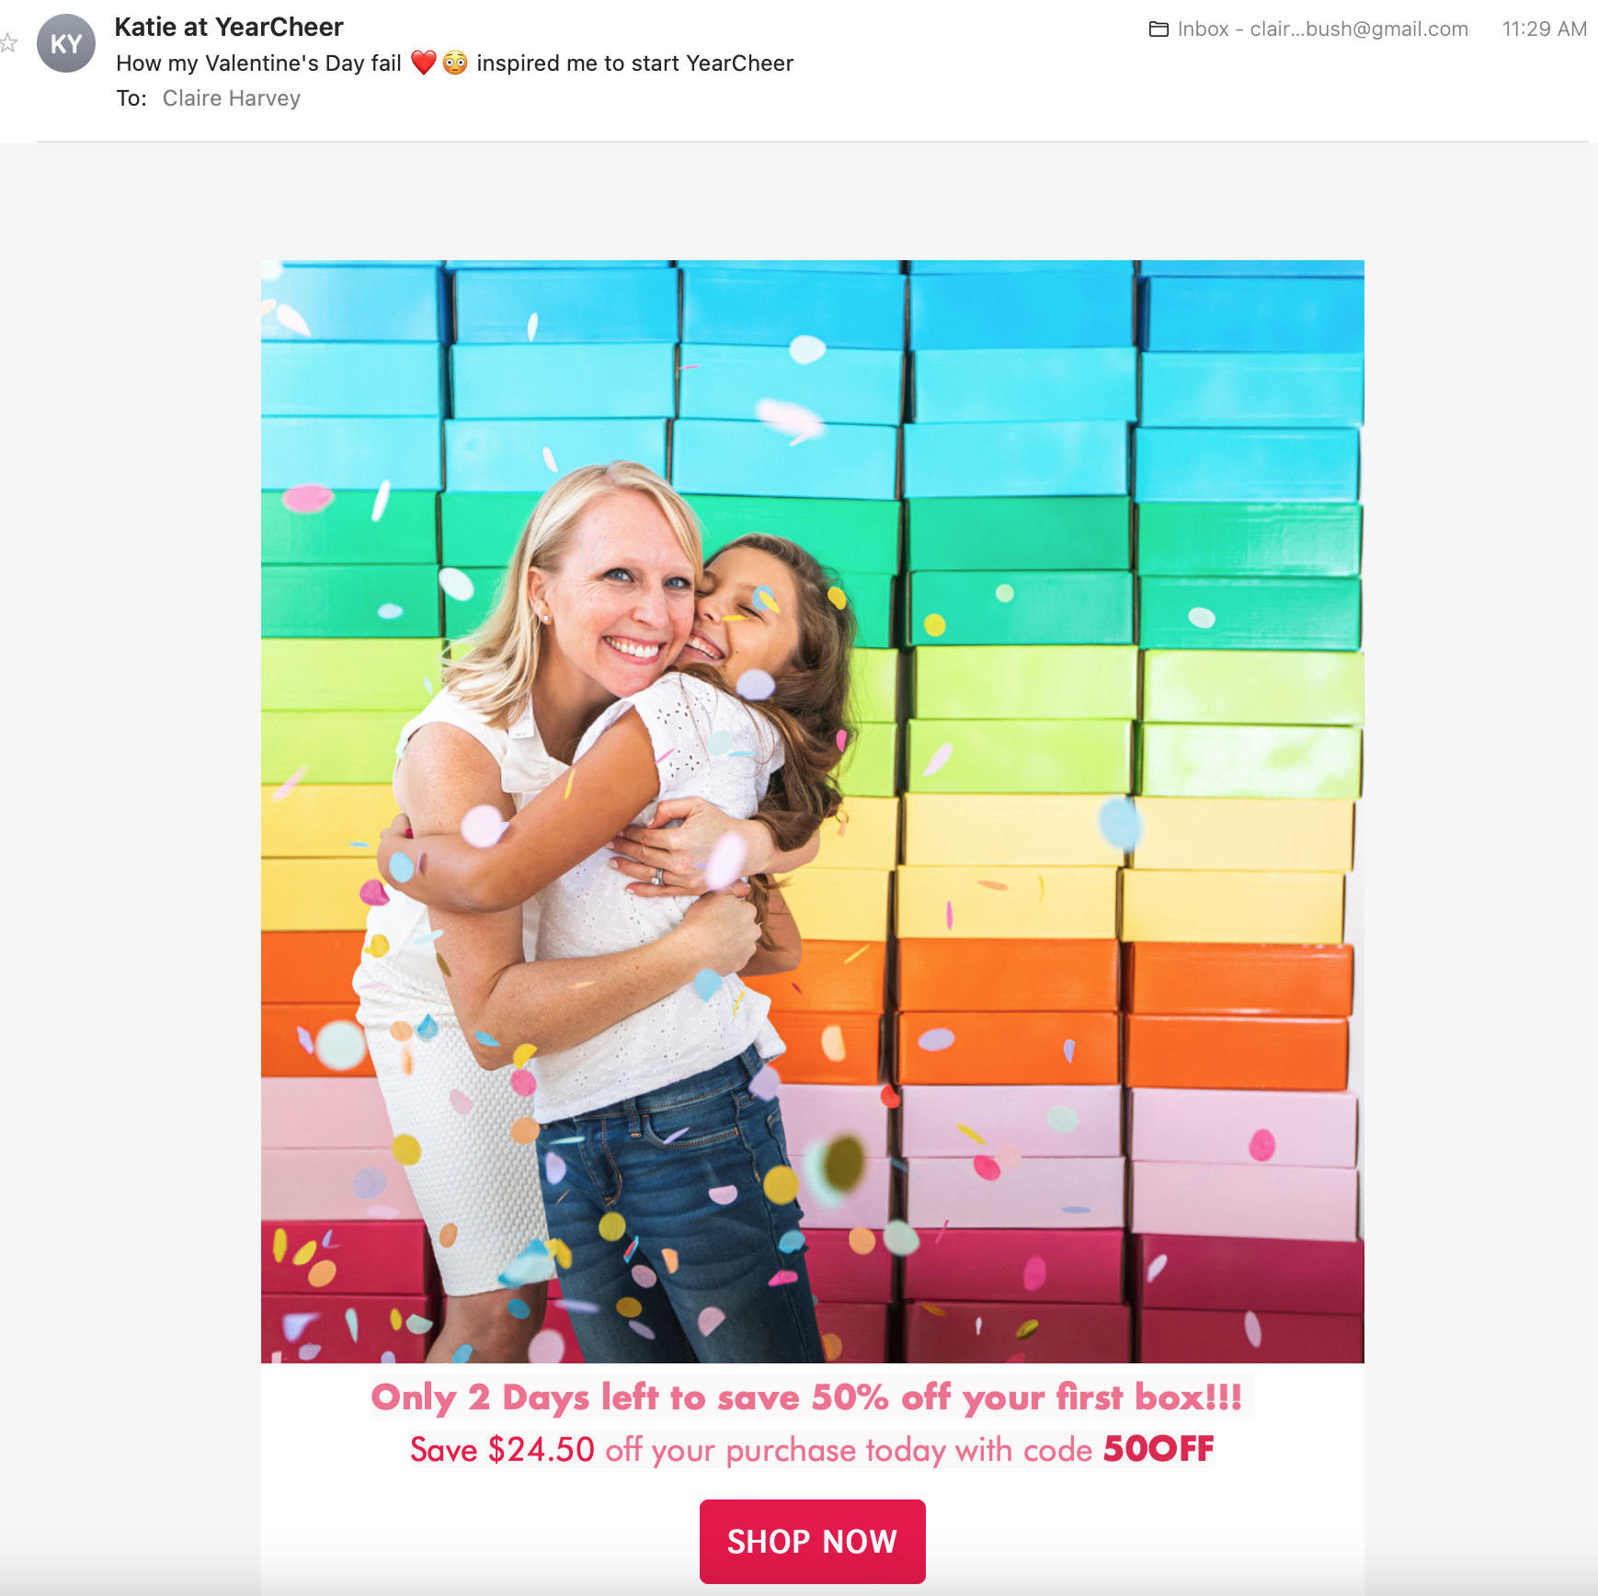1598x1596 pixels.
Task: Click the flushed face emoji in subject
Action: (x=455, y=63)
